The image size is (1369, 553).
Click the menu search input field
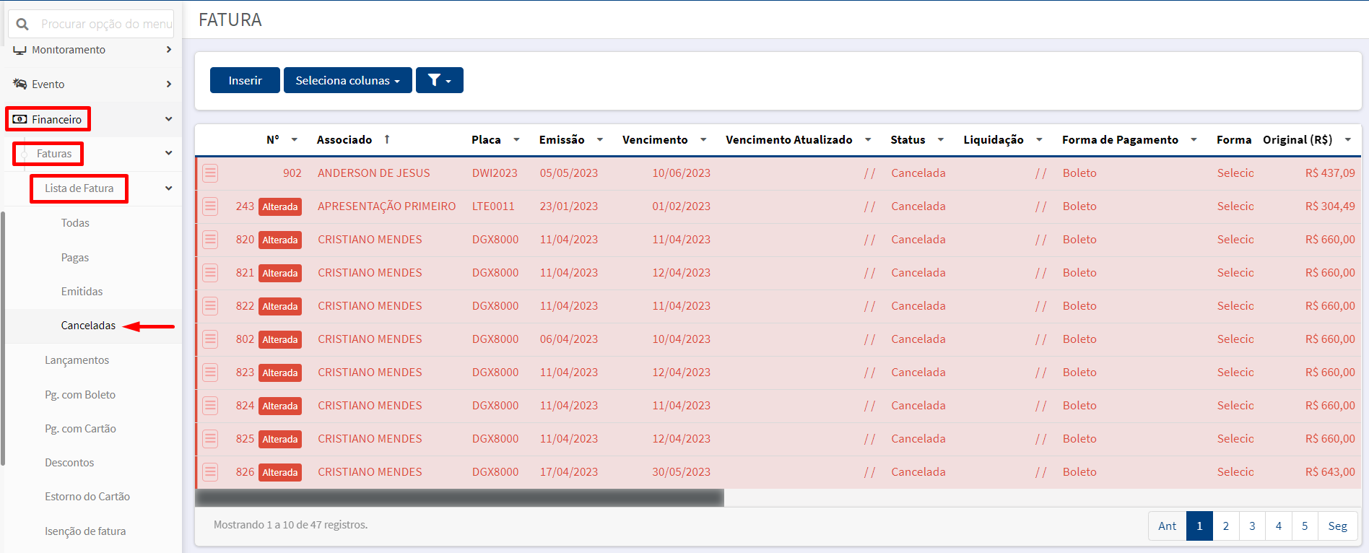pyautogui.click(x=106, y=24)
